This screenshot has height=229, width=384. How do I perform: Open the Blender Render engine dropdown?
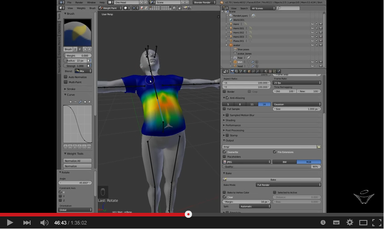tap(205, 2)
